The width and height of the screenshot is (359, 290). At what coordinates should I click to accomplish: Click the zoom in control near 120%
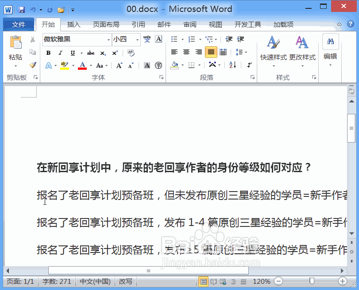(342, 281)
